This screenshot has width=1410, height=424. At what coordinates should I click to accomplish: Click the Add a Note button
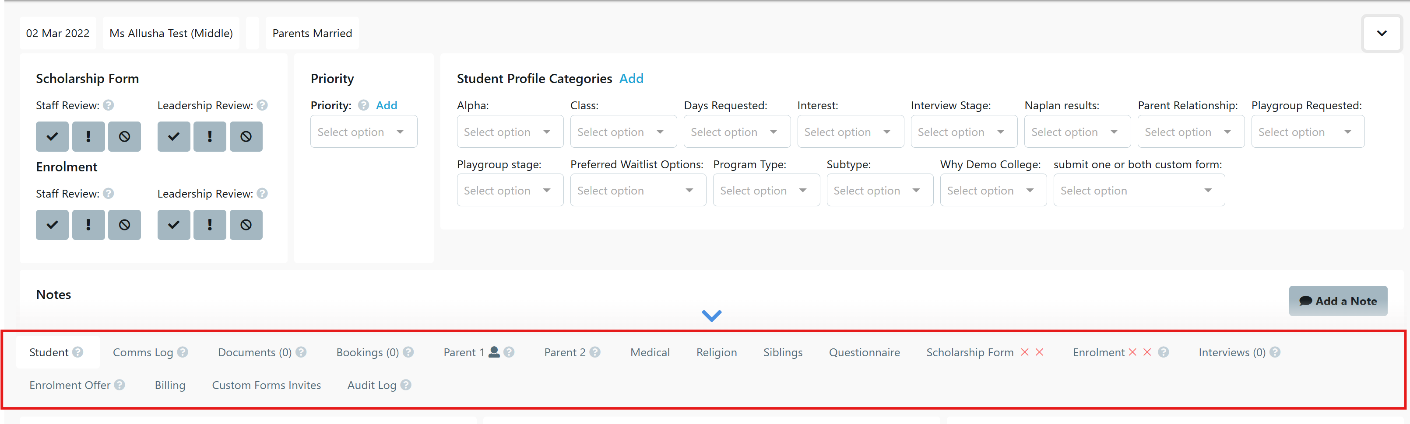1338,301
